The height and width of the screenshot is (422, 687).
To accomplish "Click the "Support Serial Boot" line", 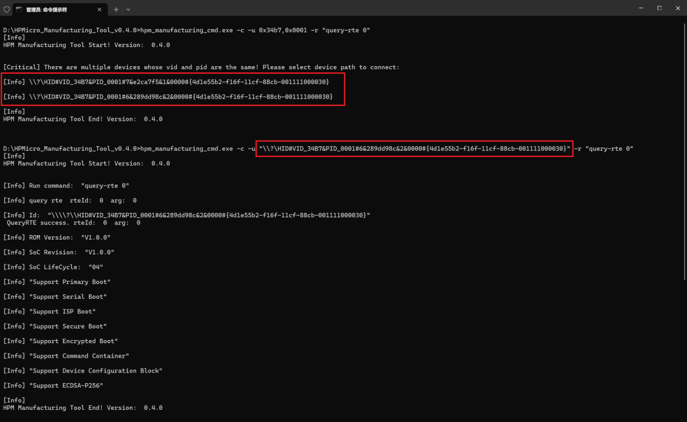I will [55, 297].
